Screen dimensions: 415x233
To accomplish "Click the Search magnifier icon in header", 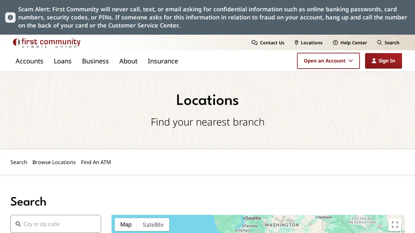I will pyautogui.click(x=380, y=43).
